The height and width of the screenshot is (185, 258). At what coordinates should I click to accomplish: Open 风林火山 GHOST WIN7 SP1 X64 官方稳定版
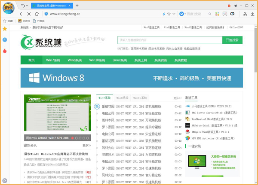point(131,148)
